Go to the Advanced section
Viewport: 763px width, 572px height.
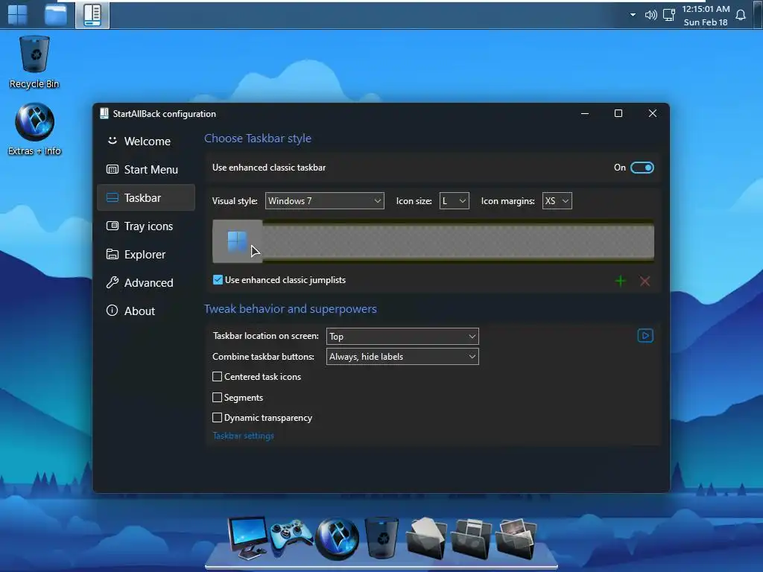coord(146,282)
